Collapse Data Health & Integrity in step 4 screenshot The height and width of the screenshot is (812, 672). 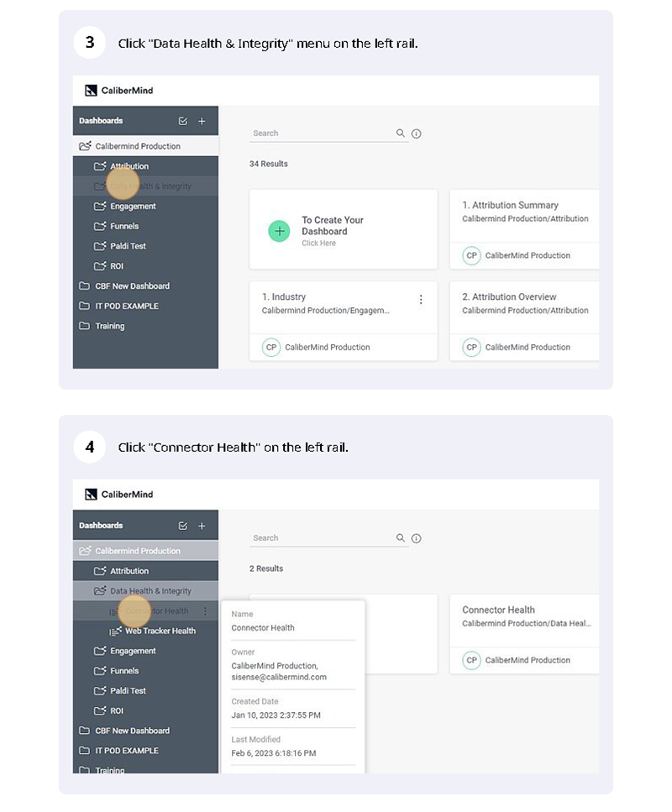coord(145,591)
